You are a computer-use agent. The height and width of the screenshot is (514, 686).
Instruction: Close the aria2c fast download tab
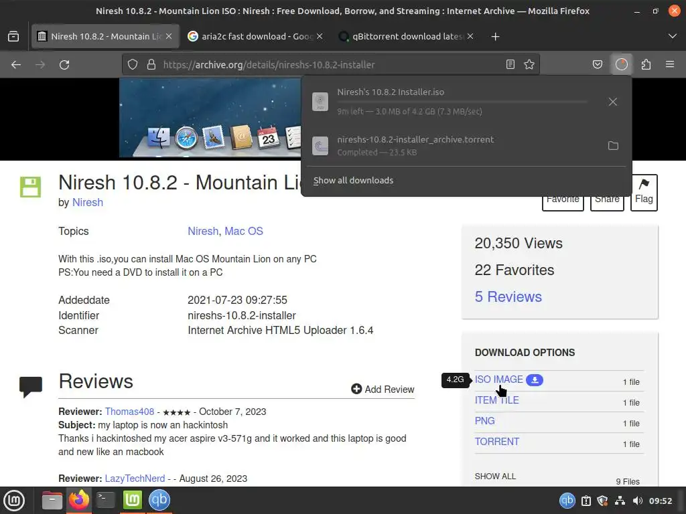320,36
